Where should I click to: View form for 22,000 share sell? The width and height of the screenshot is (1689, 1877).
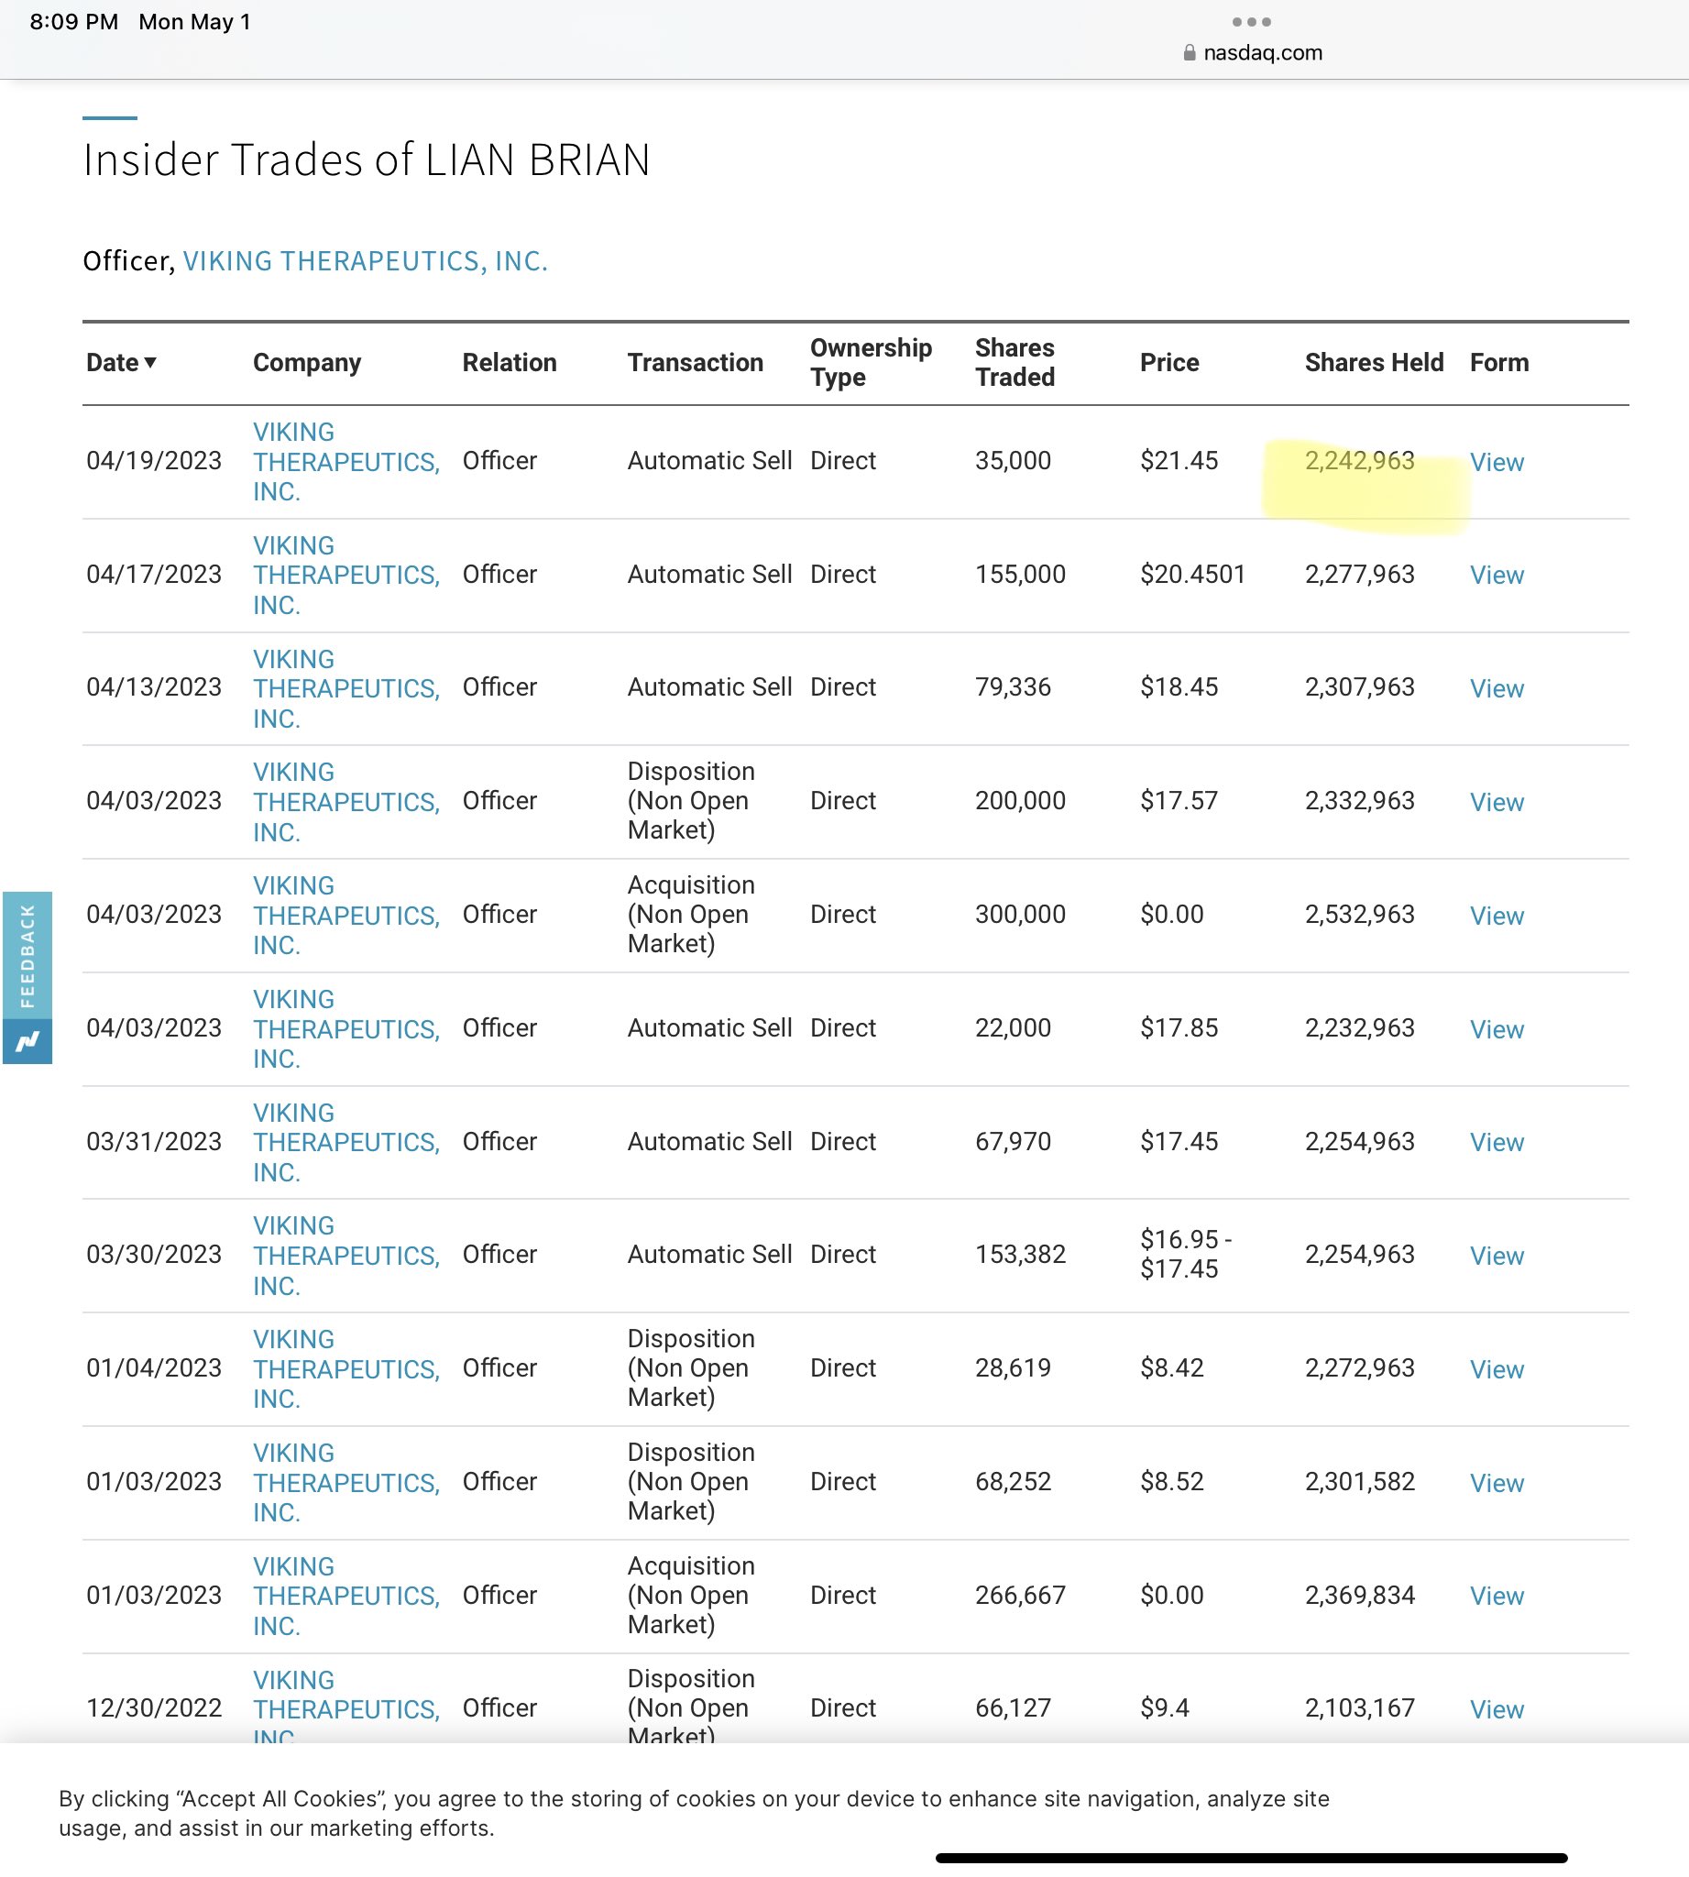pos(1496,1028)
